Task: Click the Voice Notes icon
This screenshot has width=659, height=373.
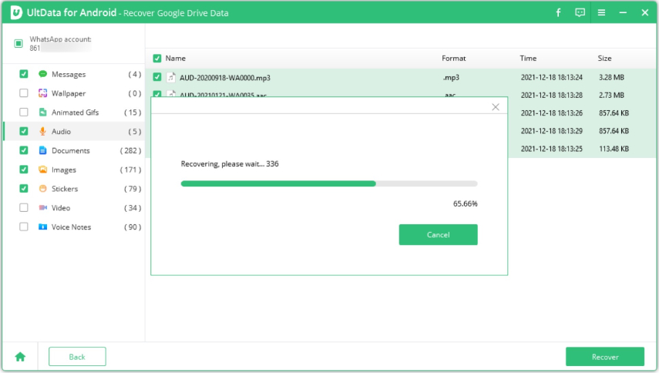Action: click(x=42, y=227)
